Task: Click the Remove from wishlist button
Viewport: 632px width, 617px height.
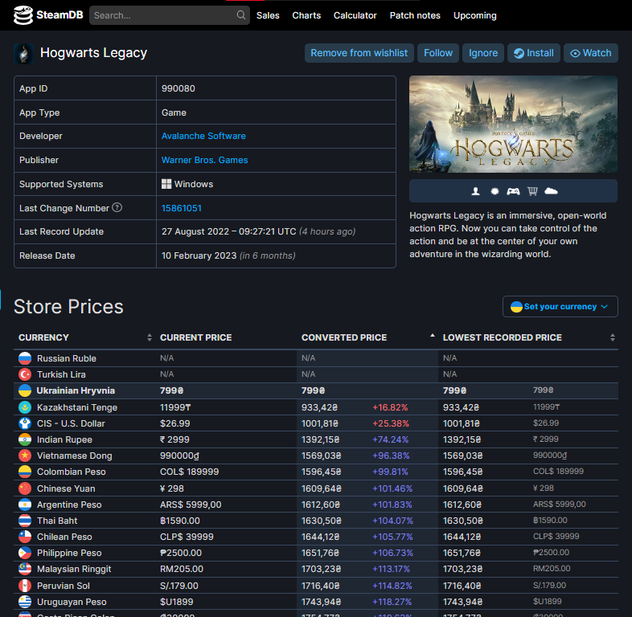Action: (359, 53)
